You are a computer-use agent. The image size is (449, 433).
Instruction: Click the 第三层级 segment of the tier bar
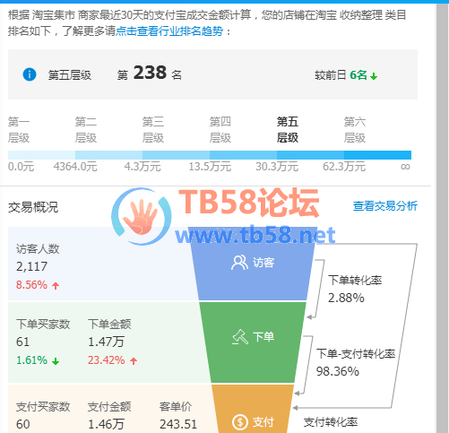176,155
